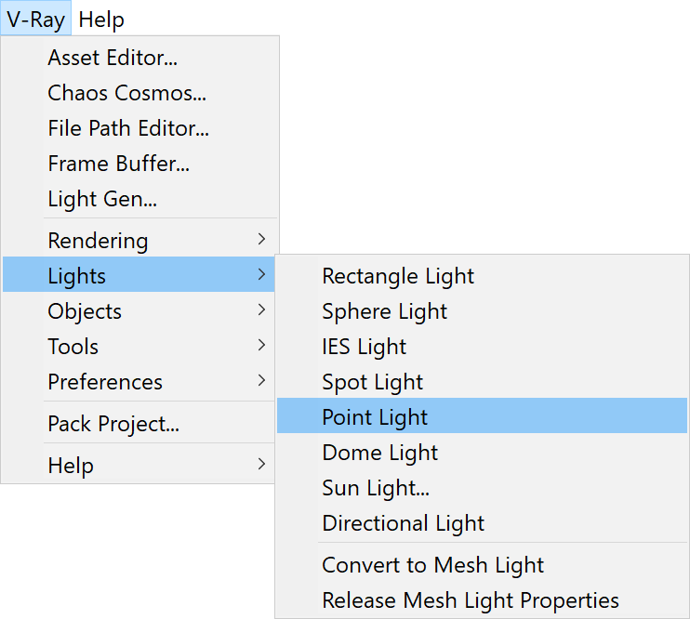Open the V-Ray menu
Image resolution: width=690 pixels, height=619 pixels.
click(35, 19)
